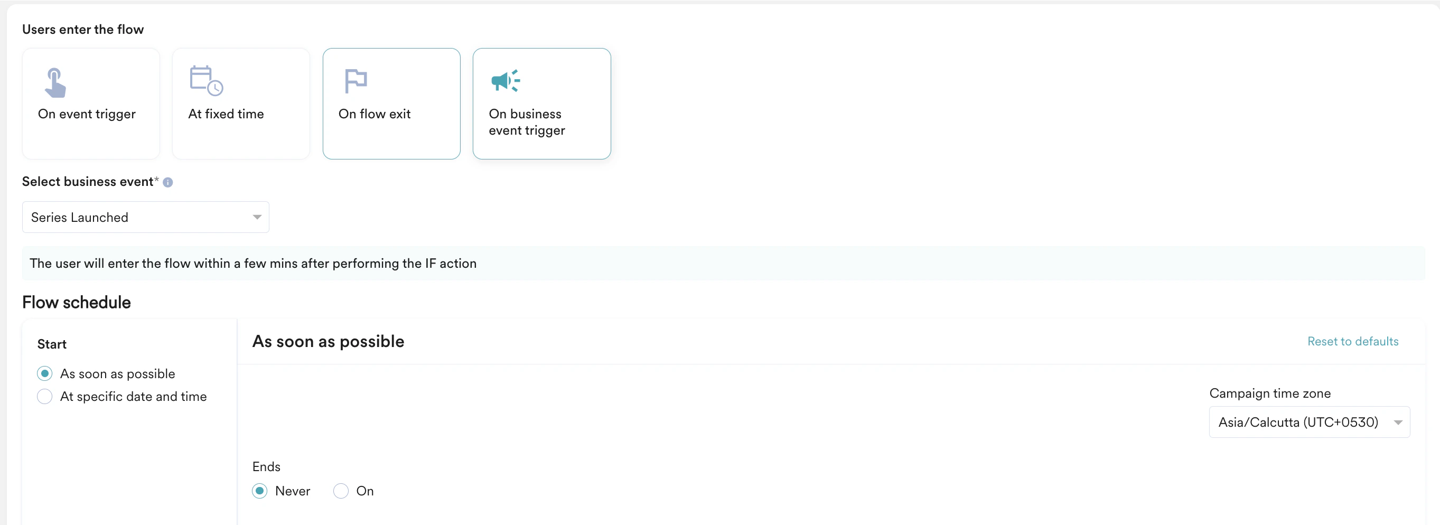Select the On flow exit card label
Screen dimensions: 1440x525
click(375, 114)
